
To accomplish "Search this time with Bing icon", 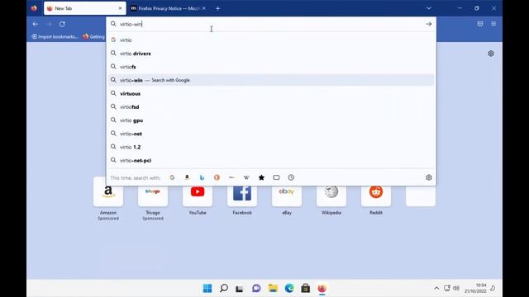I will pos(202,177).
